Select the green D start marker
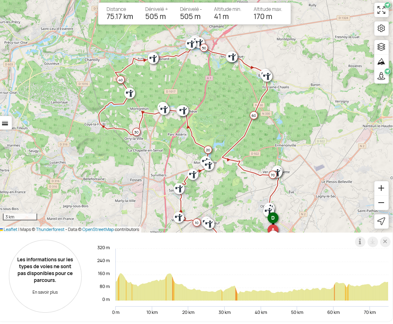 [x=273, y=218]
